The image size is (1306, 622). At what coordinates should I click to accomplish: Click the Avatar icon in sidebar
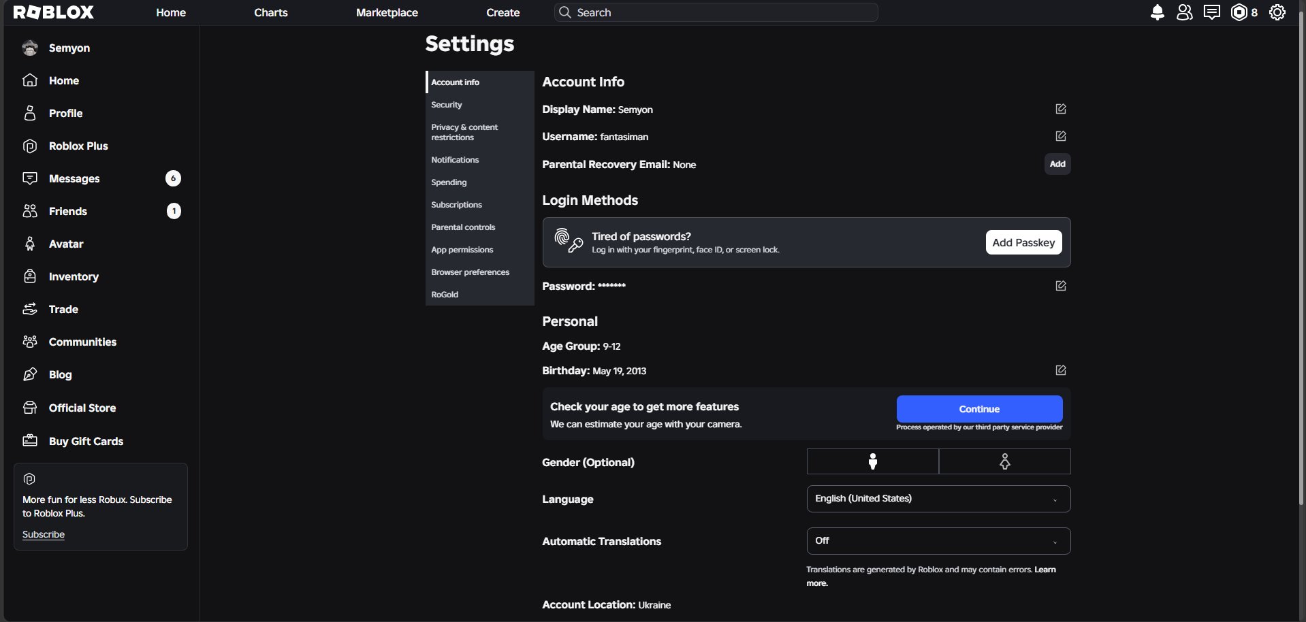tap(30, 244)
